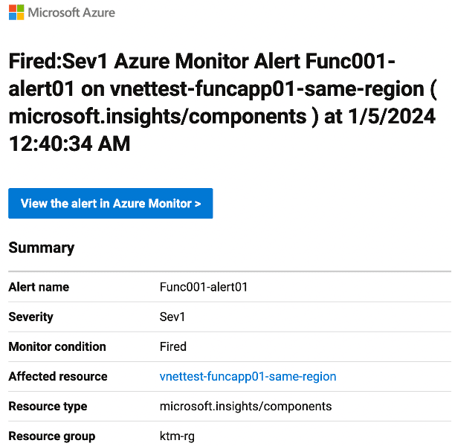The width and height of the screenshot is (452, 446).
Task: Click the Monitor condition label
Action: click(x=57, y=346)
